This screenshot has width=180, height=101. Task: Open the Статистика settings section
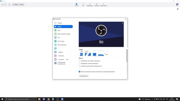click(x=63, y=56)
